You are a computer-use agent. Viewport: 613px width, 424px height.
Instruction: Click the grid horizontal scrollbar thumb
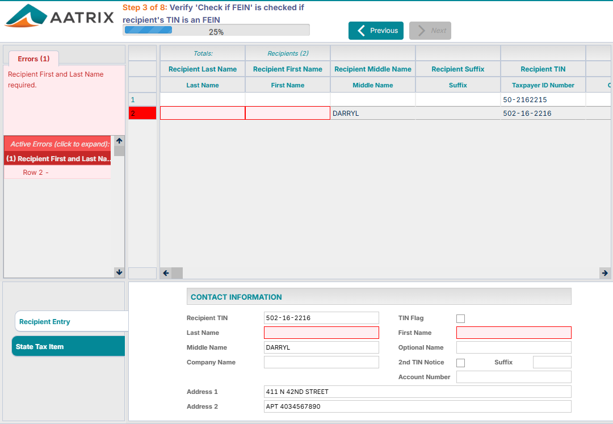[177, 273]
